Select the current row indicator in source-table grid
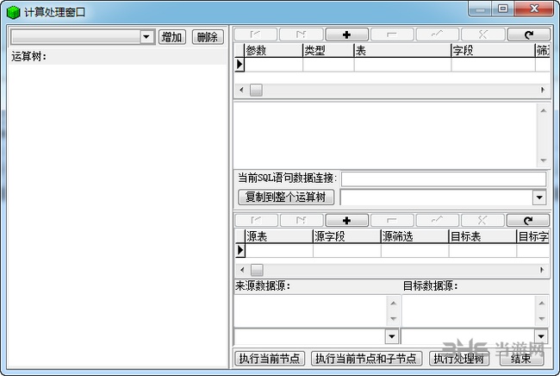 tap(240, 250)
